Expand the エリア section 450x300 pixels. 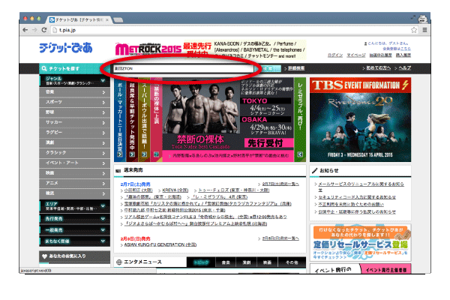coord(74,206)
